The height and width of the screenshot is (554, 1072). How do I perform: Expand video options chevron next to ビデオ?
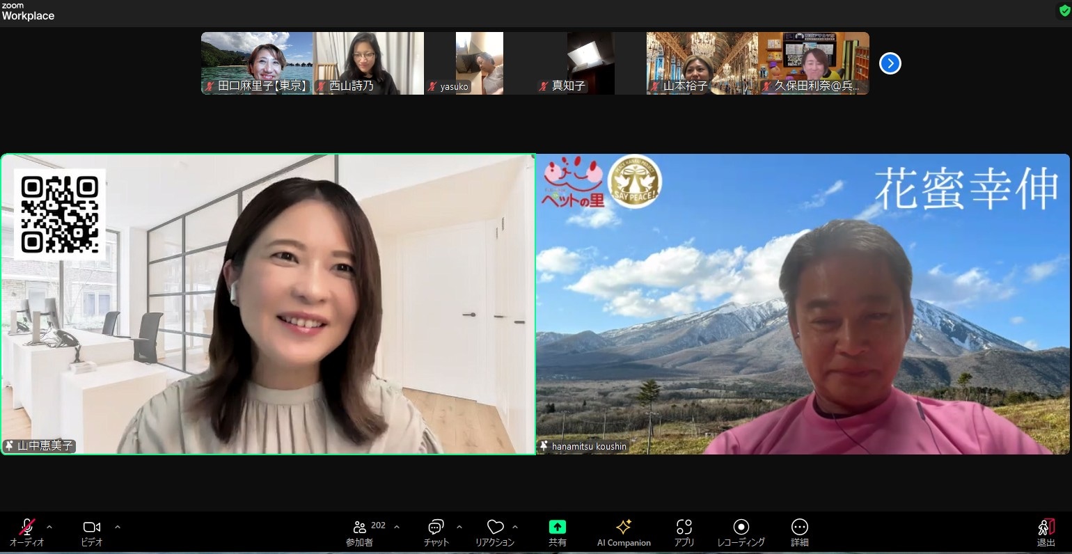[x=118, y=527]
